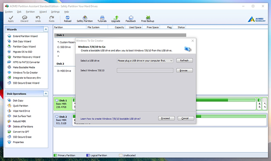Open the Safely Partition tool

(x=85, y=19)
